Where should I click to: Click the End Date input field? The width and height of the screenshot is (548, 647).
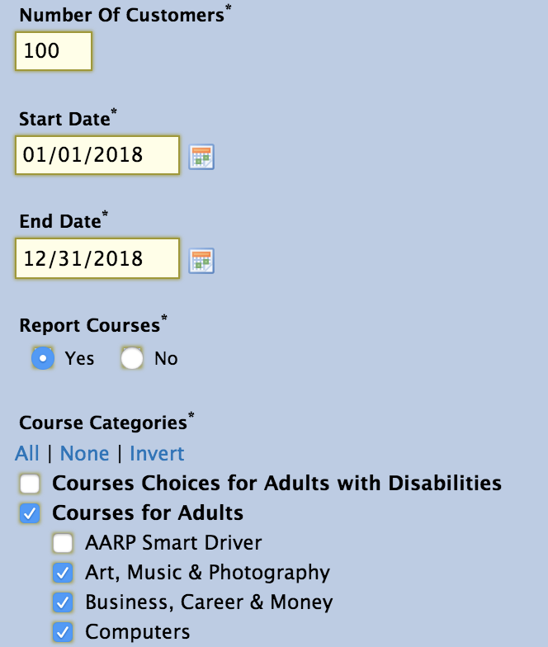(97, 259)
